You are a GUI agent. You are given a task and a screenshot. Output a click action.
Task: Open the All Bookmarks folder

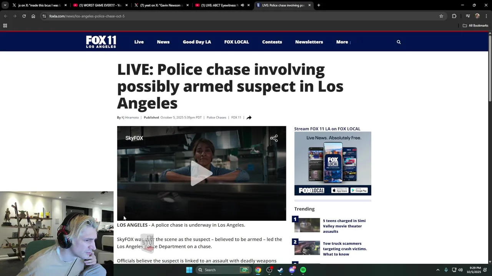click(x=475, y=26)
